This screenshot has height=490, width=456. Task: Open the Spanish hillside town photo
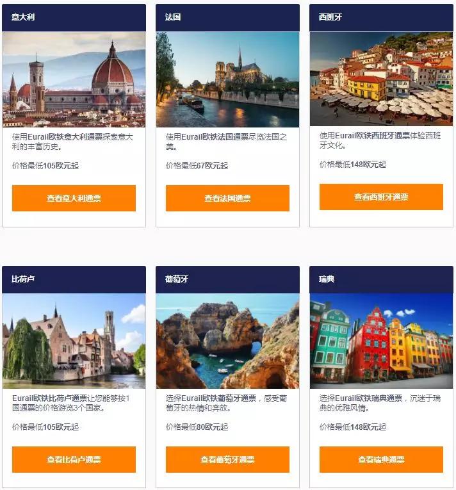[381, 79]
